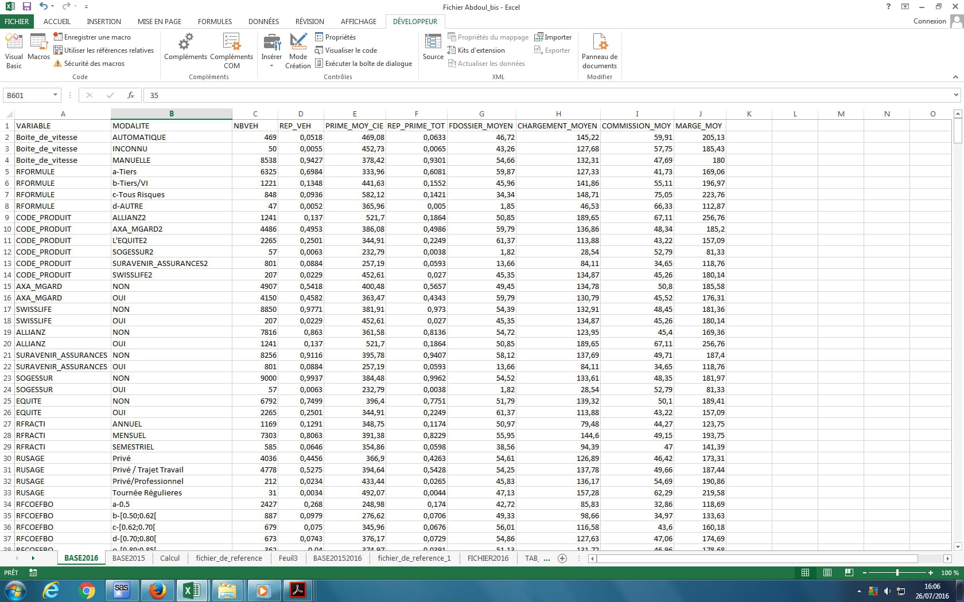Switch to Normal view
The image size is (964, 602).
pyautogui.click(x=806, y=572)
